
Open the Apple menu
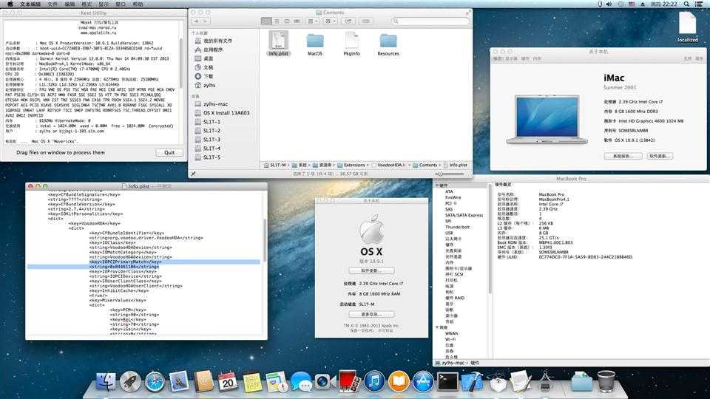[x=10, y=4]
